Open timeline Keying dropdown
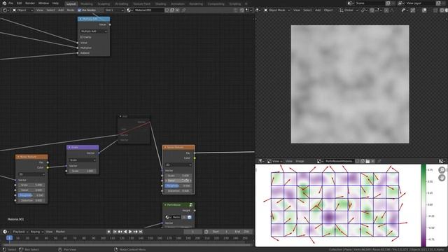448x252 pixels. 36,232
